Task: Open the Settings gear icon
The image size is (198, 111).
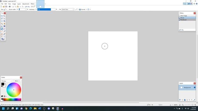Action: [x=194, y=4]
